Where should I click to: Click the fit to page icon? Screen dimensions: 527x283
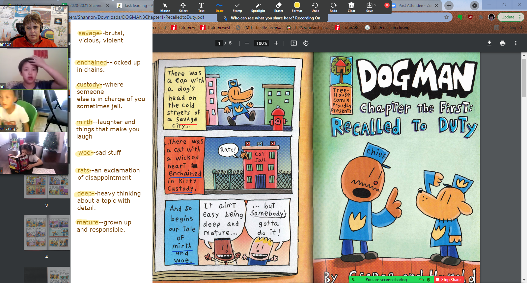pos(294,43)
